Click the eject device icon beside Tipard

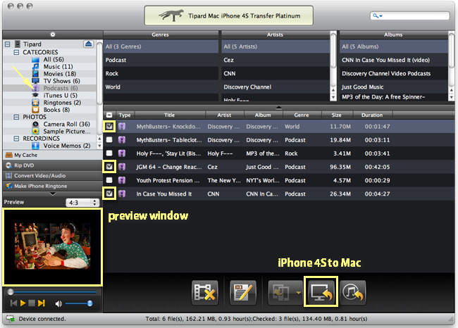88,44
